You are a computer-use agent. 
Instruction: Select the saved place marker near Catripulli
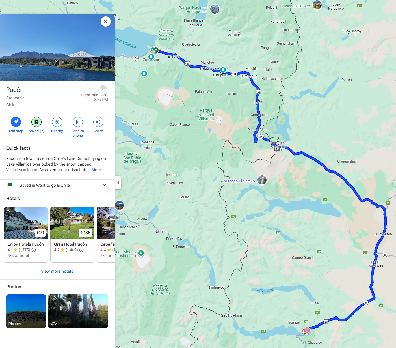click(223, 70)
